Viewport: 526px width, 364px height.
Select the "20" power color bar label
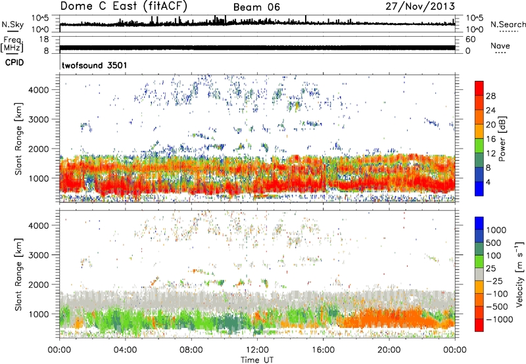pyautogui.click(x=490, y=125)
